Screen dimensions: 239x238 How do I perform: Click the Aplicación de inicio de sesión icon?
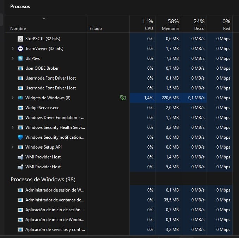point(20,210)
